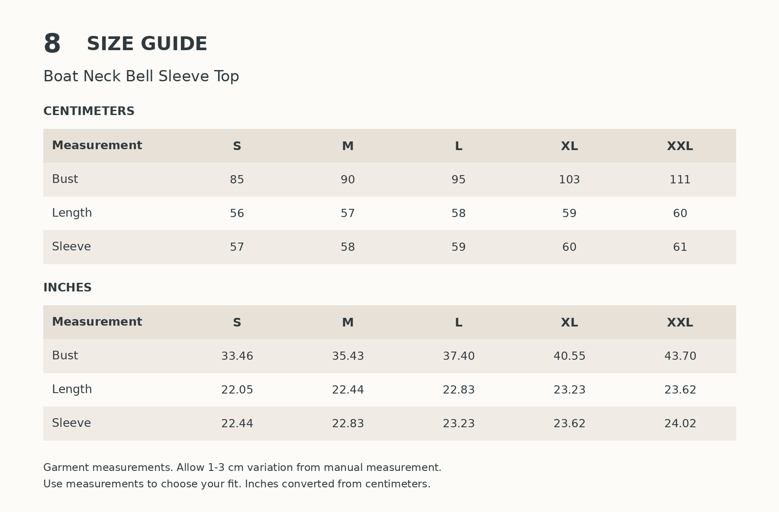Viewport: 779px width, 512px height.
Task: Click the Sleeve row label in inches table
Action: pos(71,423)
